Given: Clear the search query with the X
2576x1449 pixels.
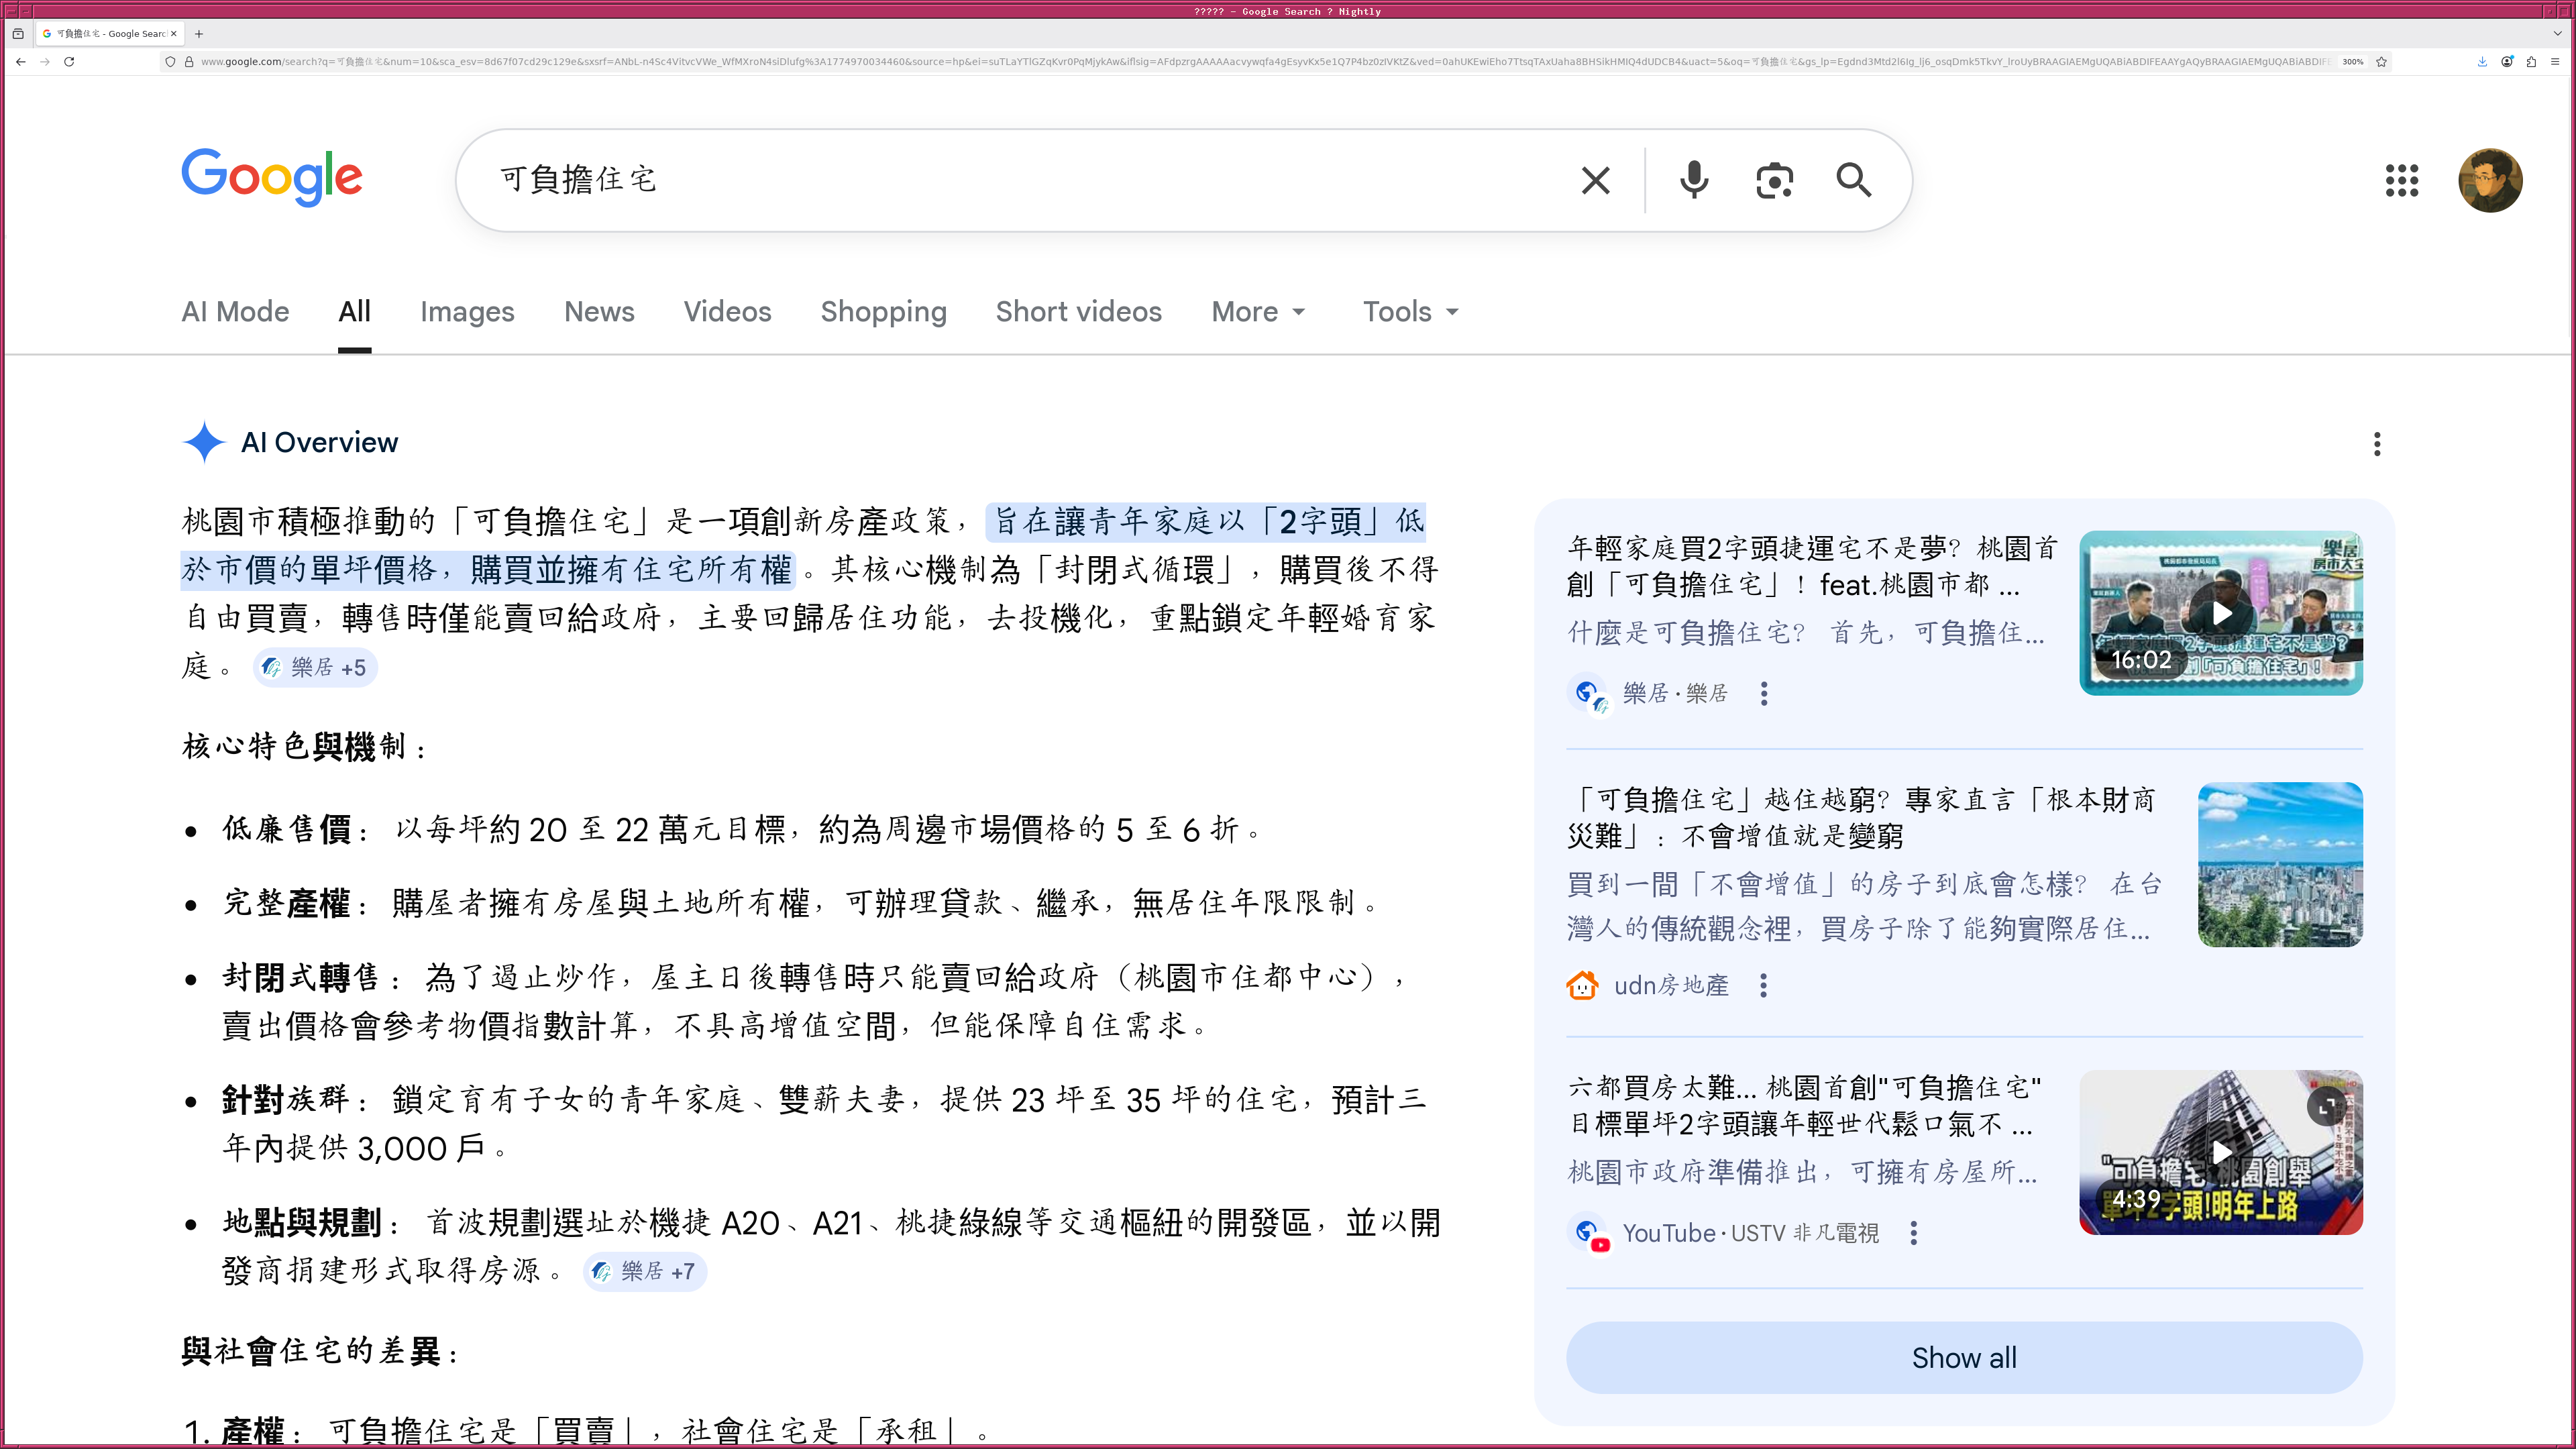Looking at the screenshot, I should click(x=1594, y=180).
